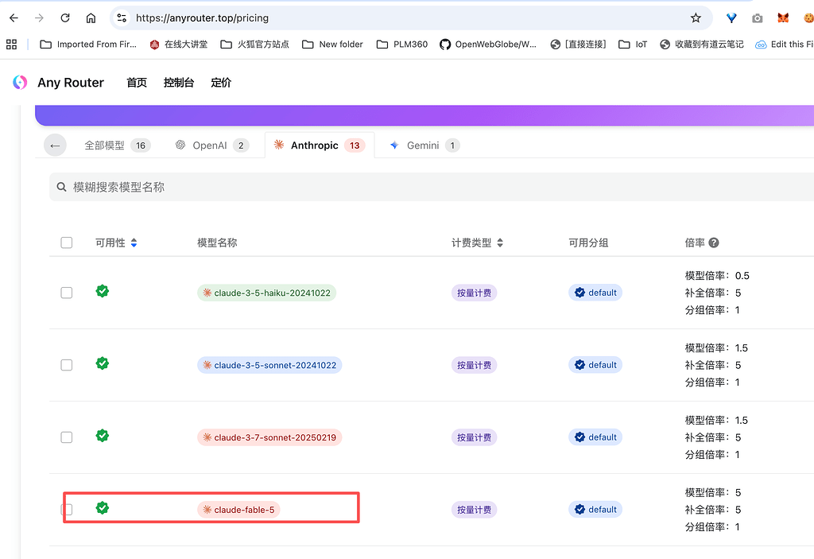
Task: Click the claude-3-5-sonnet-20241022 model tag
Action: coord(269,365)
